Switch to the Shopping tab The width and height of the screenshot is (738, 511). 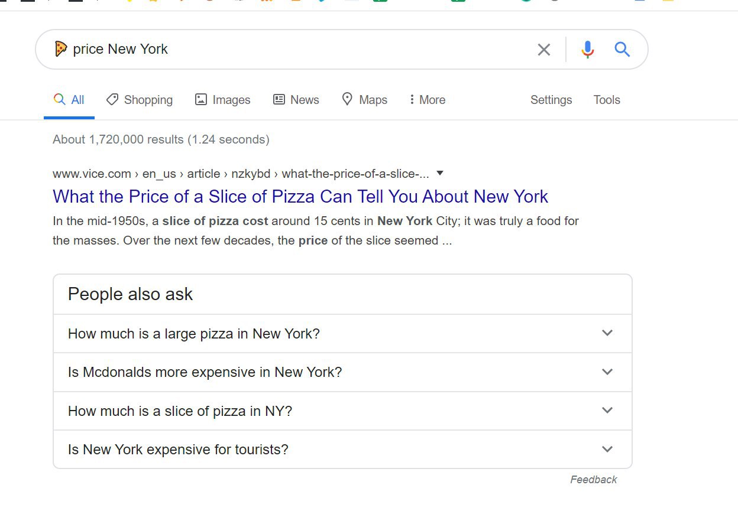click(x=140, y=100)
